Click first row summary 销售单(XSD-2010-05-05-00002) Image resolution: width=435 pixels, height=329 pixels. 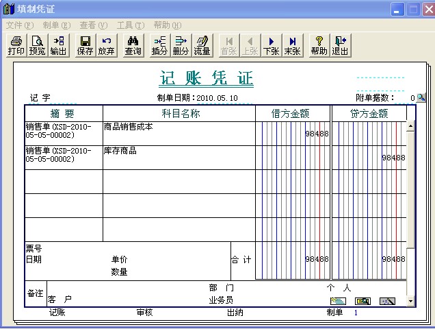coord(64,134)
